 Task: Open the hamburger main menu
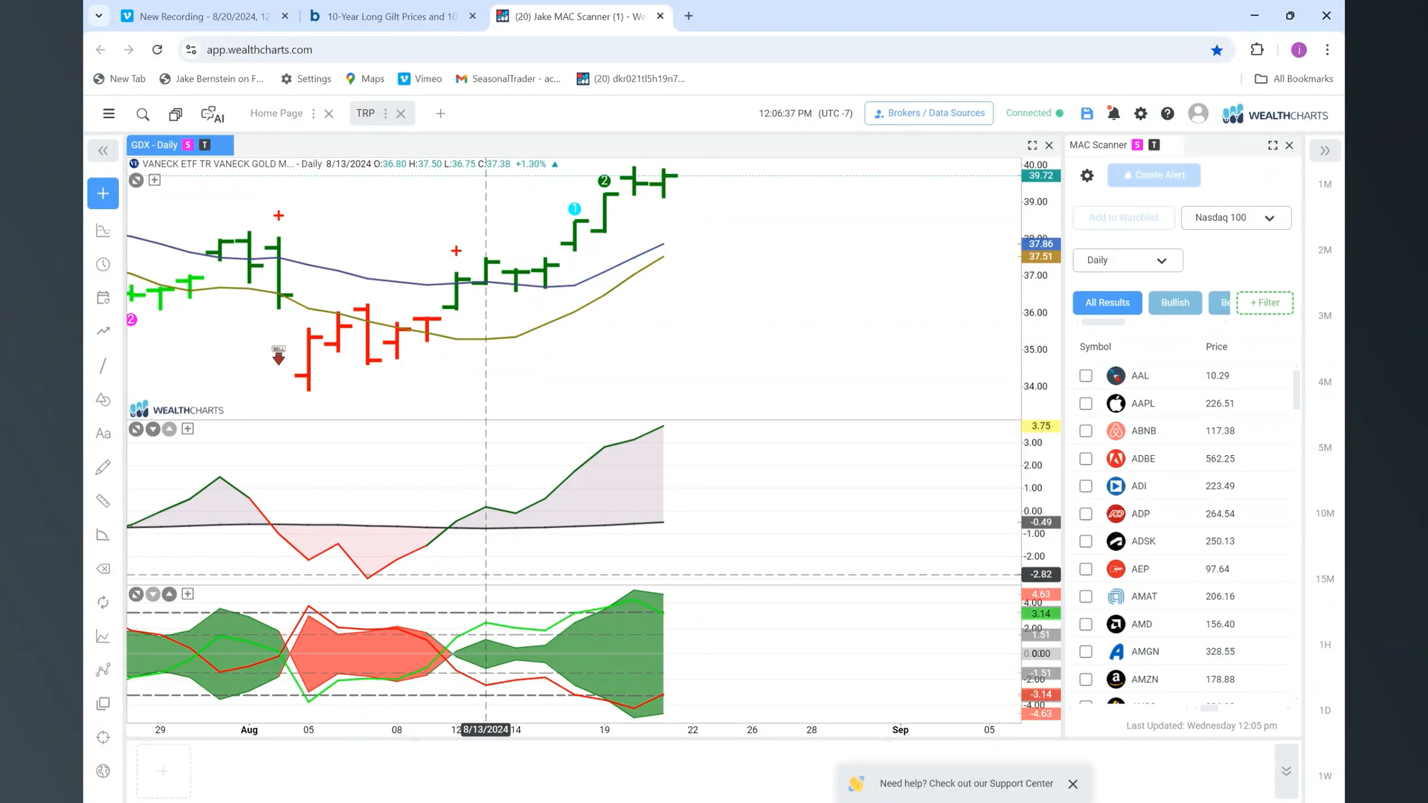click(x=109, y=114)
